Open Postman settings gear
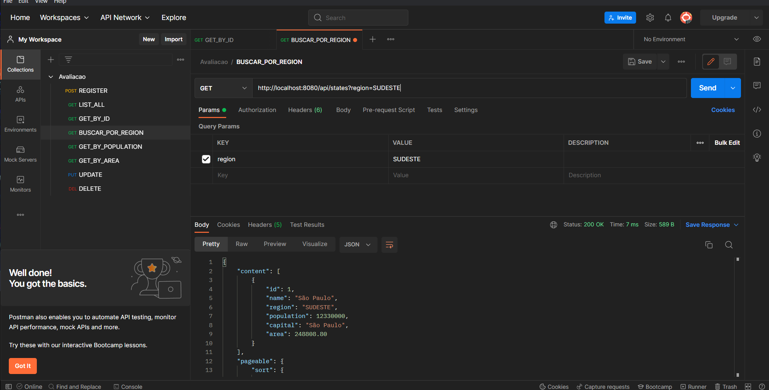Viewport: 769px width, 390px height. tap(650, 18)
